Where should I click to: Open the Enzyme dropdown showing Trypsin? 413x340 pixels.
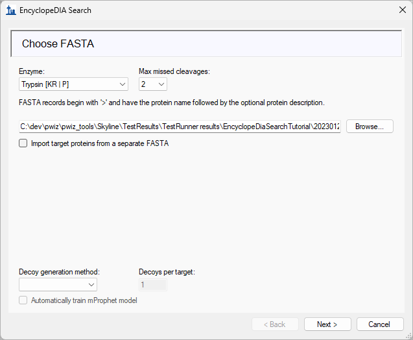click(73, 84)
